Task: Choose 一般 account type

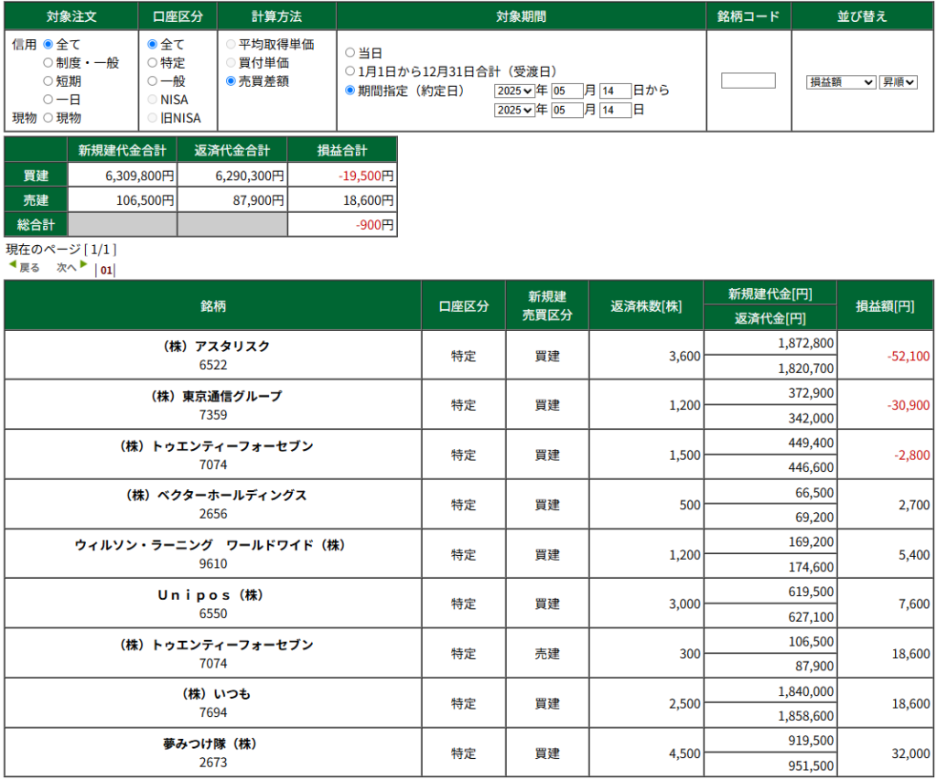Action: [153, 81]
